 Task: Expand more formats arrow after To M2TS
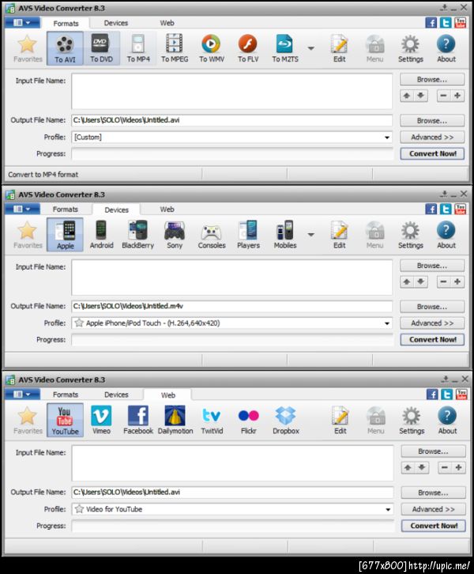click(x=311, y=48)
